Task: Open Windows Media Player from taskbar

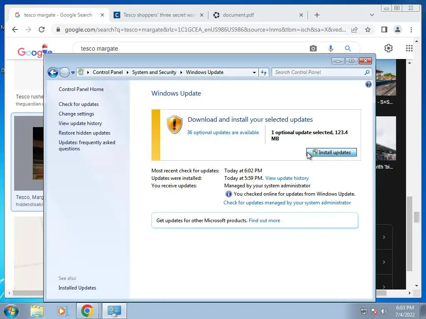Action: coord(62,311)
